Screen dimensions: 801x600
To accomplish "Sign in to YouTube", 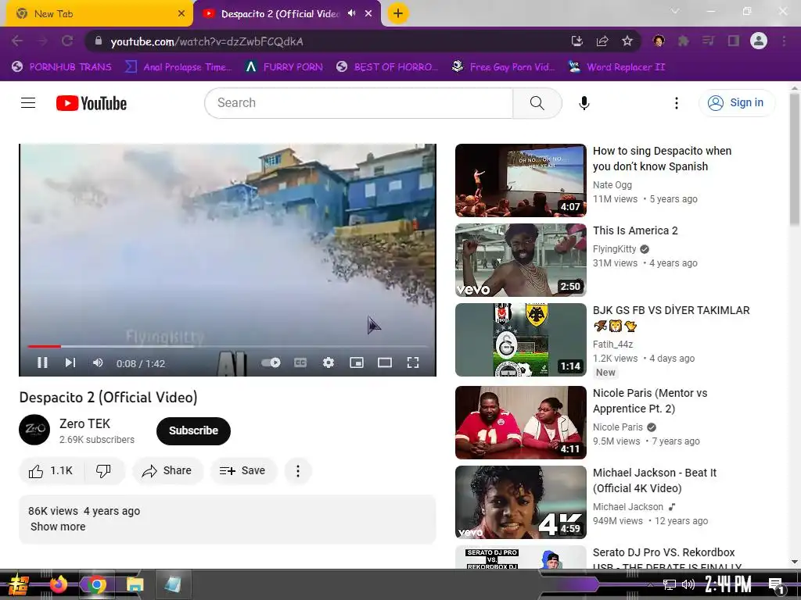I will [x=737, y=102].
